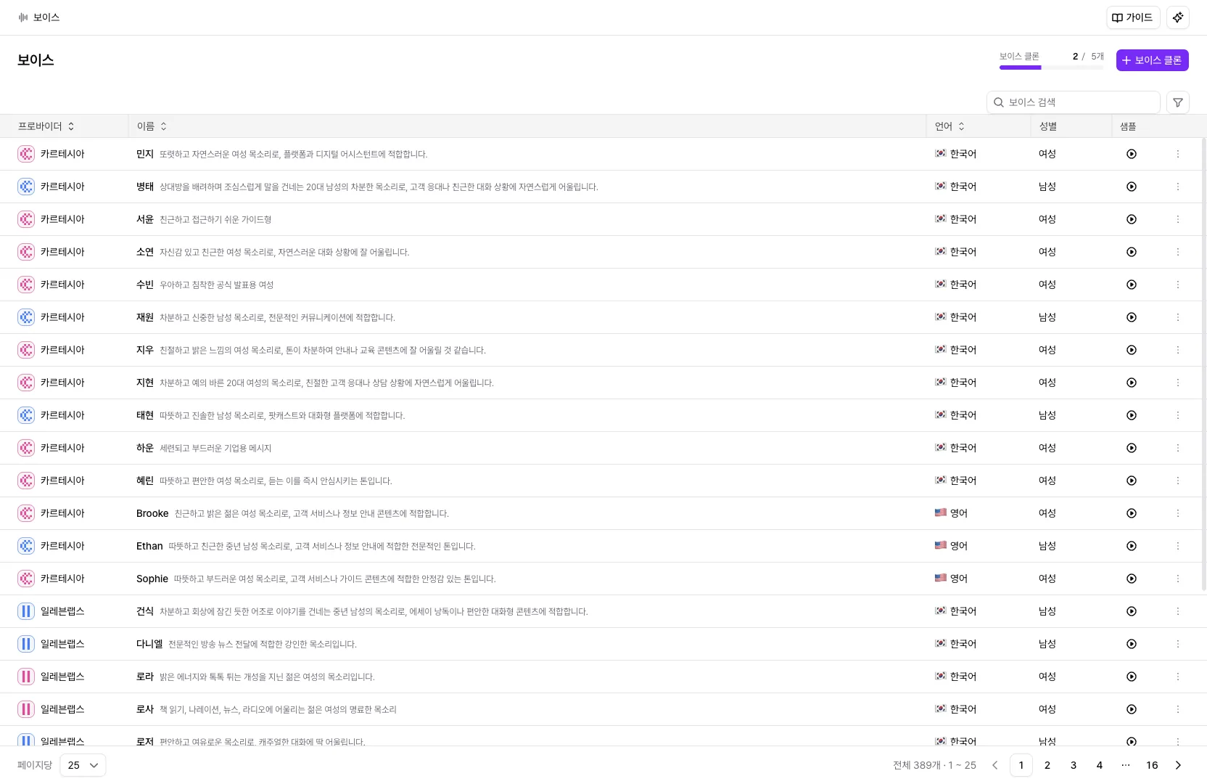
Task: Go to page 4
Action: [1100, 765]
